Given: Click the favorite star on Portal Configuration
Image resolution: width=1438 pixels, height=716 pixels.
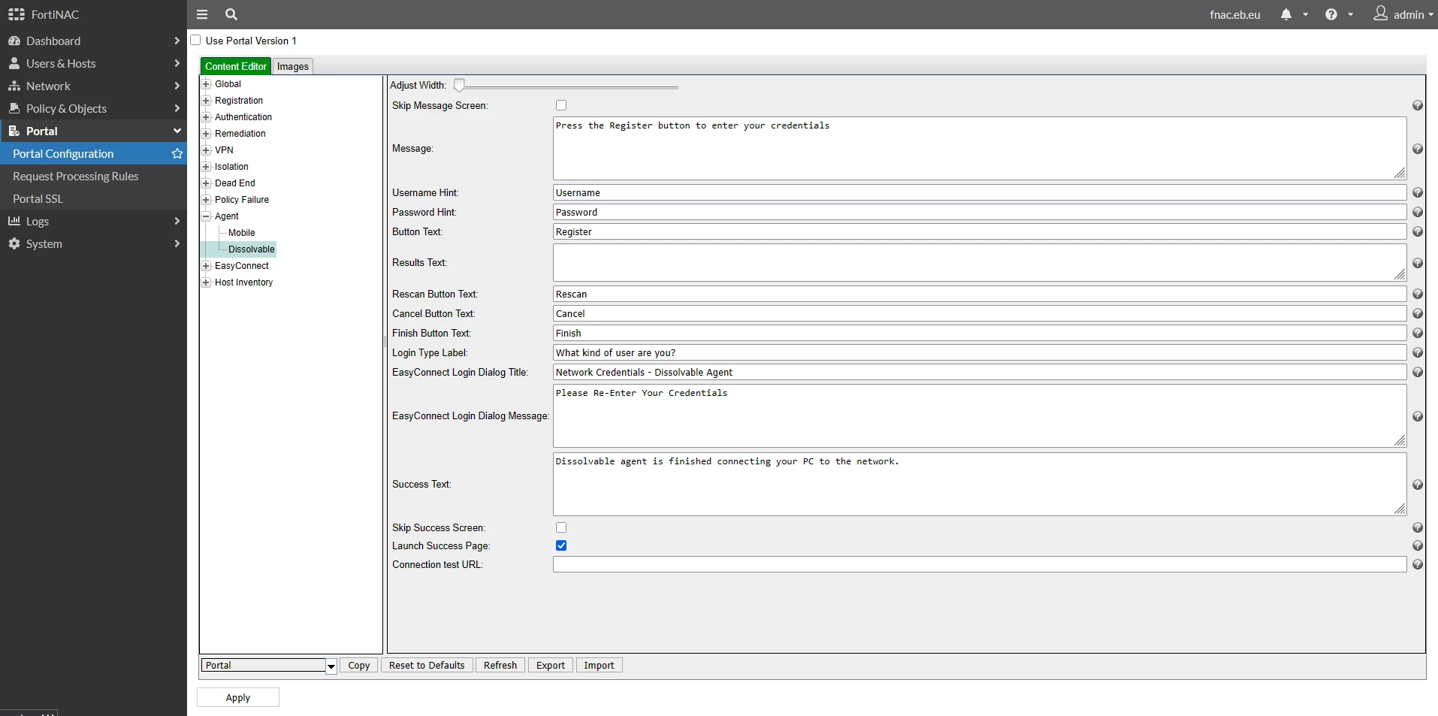Looking at the screenshot, I should point(177,153).
